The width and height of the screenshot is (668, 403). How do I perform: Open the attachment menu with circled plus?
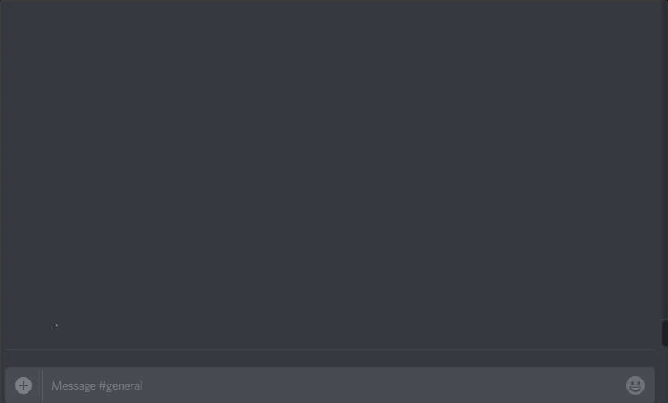(x=23, y=385)
